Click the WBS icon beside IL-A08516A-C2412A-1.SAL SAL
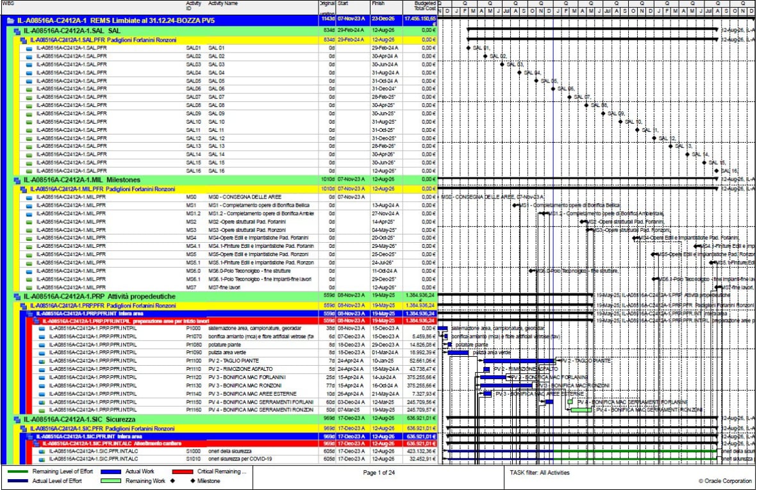This screenshot has width=757, height=490. [x=17, y=31]
